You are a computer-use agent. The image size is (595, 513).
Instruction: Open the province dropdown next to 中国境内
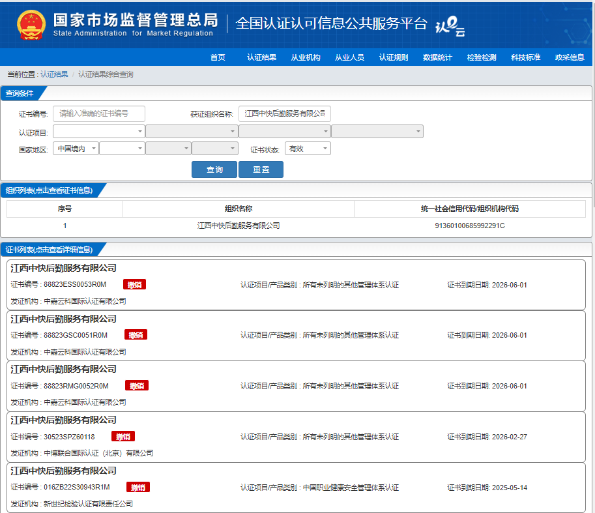coord(122,149)
